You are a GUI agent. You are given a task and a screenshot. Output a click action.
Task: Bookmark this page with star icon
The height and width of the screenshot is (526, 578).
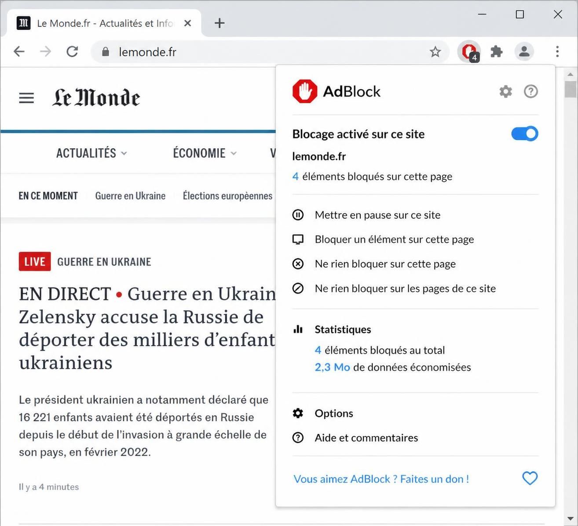point(435,52)
